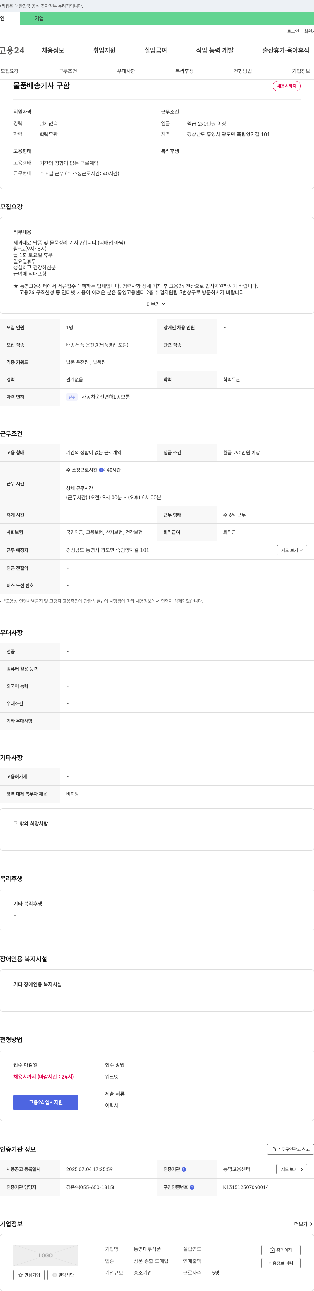Jump to 근무조건 section tab
The height and width of the screenshot is (1291, 314).
(x=68, y=71)
